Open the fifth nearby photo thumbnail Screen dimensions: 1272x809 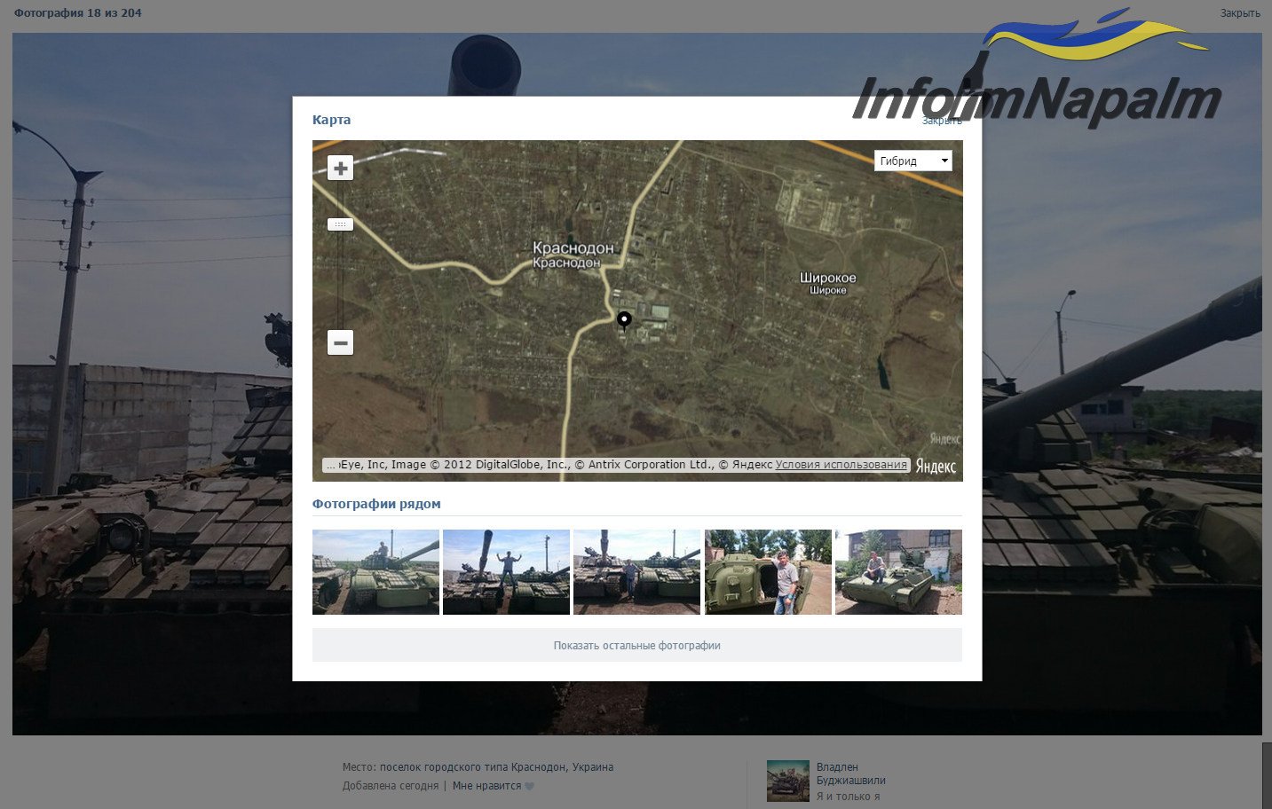point(898,572)
